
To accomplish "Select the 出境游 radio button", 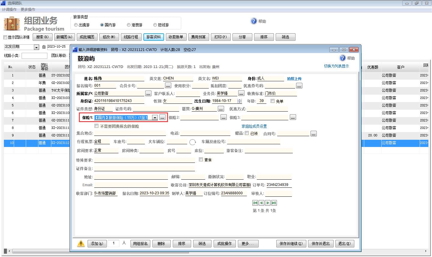I will (x=76, y=25).
